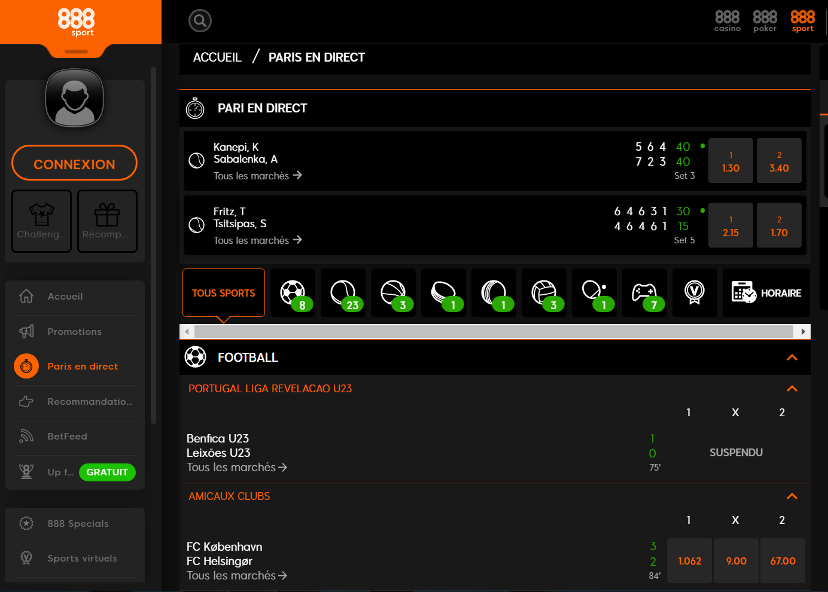
Task: Click ACCUEIL breadcrumb link
Action: pos(217,57)
